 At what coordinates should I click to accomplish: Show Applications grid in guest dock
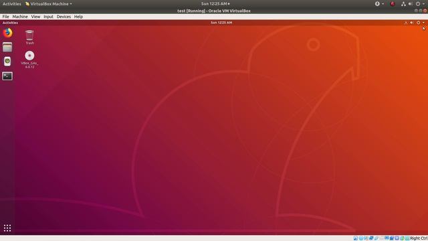tap(7, 228)
